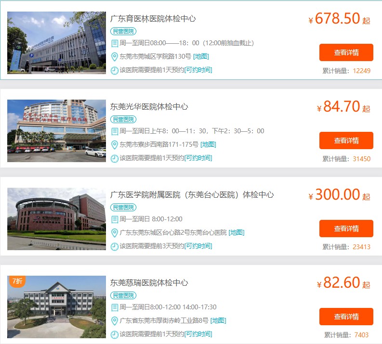Open the 东莞光华医院体检中心 title link
This screenshot has width=382, height=344.
(149, 106)
